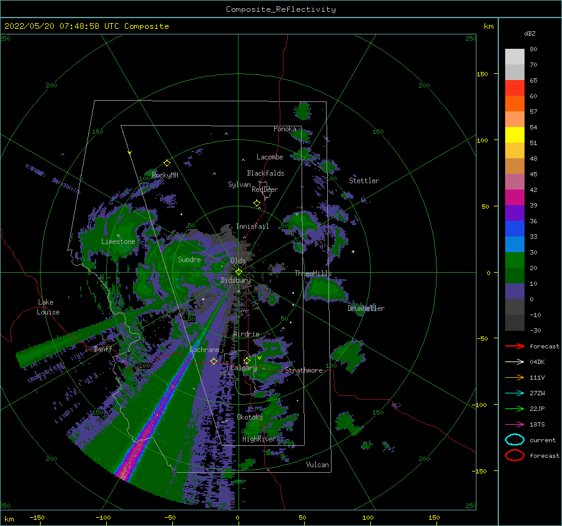The width and height of the screenshot is (562, 526).
Task: Select the Cochrane label
Action: pos(204,350)
